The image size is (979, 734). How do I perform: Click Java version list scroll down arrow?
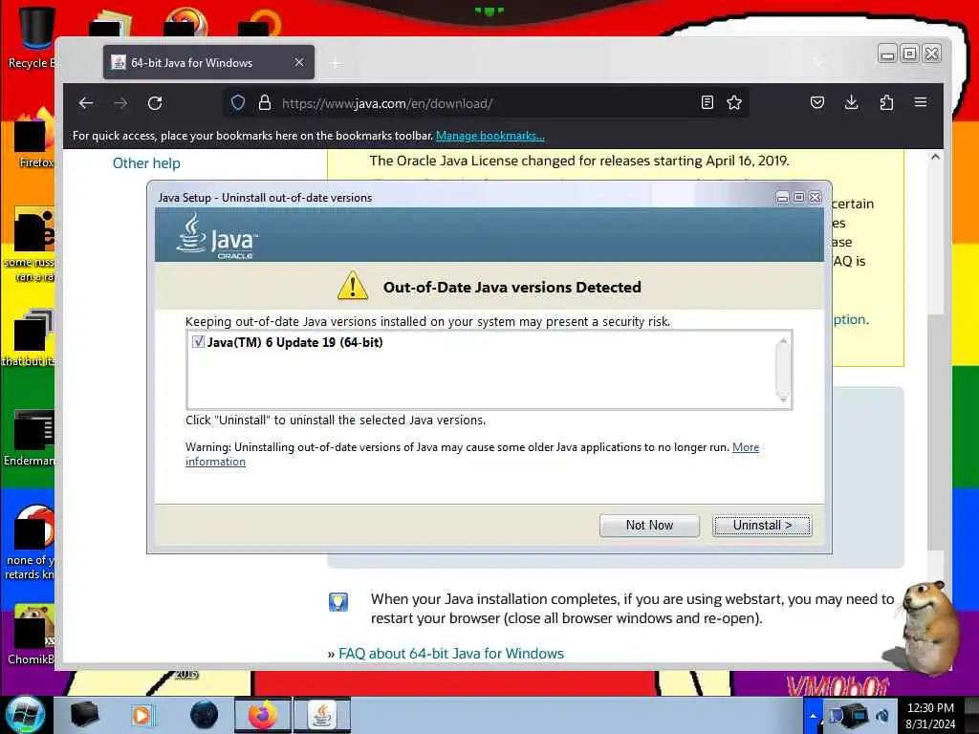[783, 399]
